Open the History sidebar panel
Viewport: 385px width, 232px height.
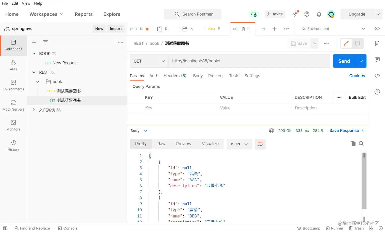[x=13, y=146]
